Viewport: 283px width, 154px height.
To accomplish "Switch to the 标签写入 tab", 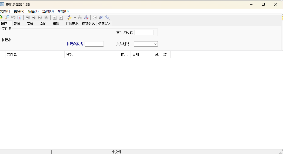I will (104, 24).
